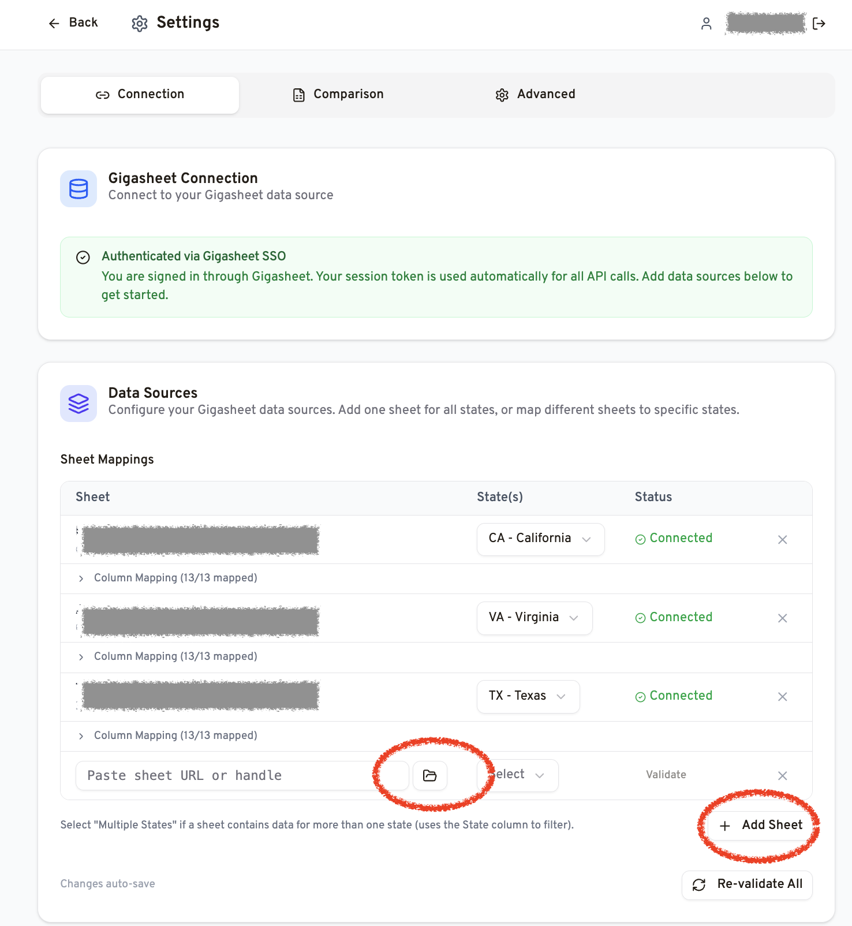This screenshot has width=852, height=926.
Task: Click the redacted sheet name in Texas row
Action: tap(200, 696)
